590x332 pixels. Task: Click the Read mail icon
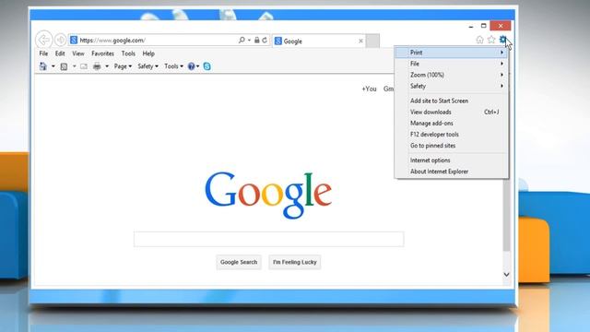(84, 66)
